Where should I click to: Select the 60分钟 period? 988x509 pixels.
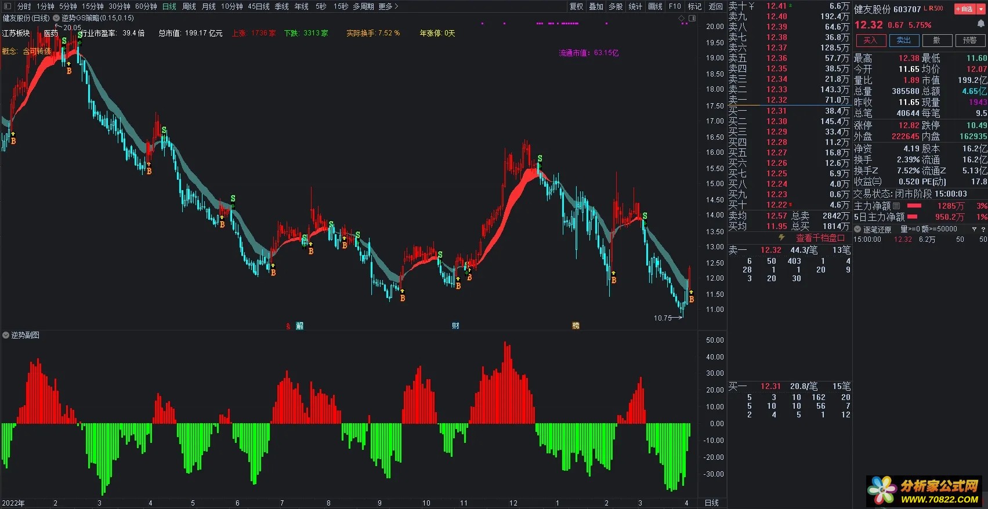146,6
